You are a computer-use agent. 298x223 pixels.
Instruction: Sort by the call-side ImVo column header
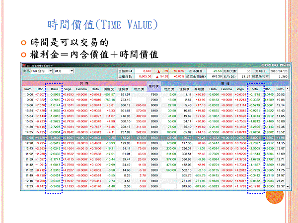pyautogui.click(x=28, y=89)
